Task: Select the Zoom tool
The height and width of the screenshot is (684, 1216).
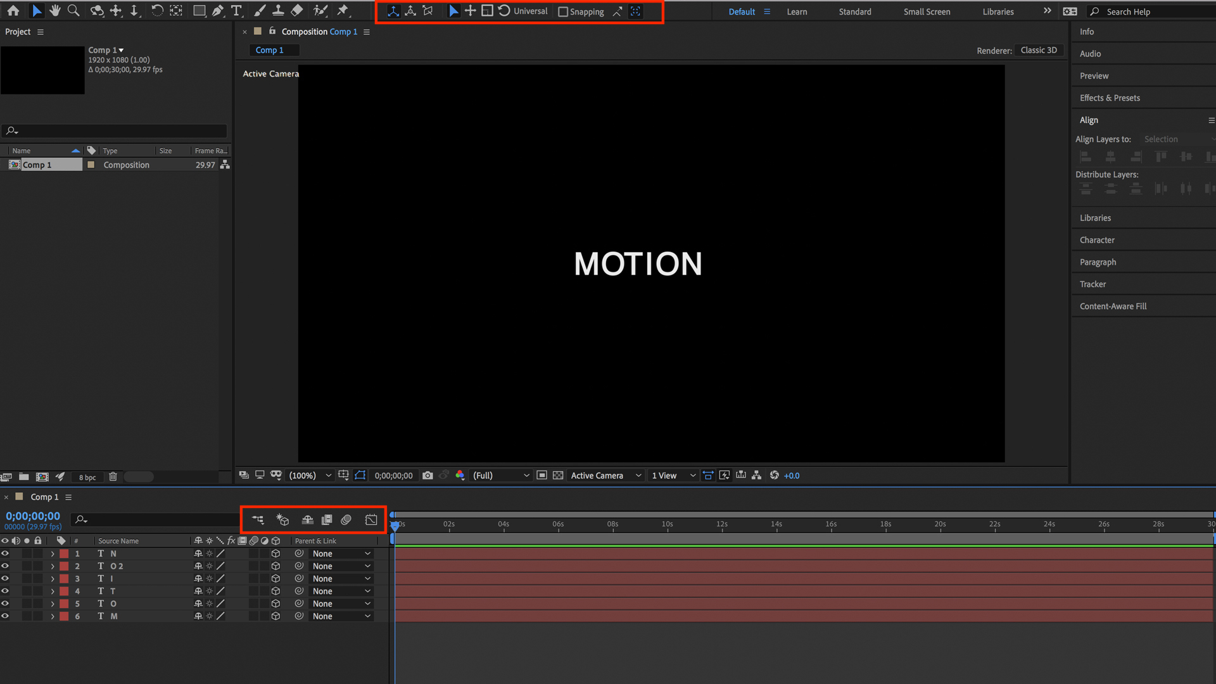Action: pos(73,11)
